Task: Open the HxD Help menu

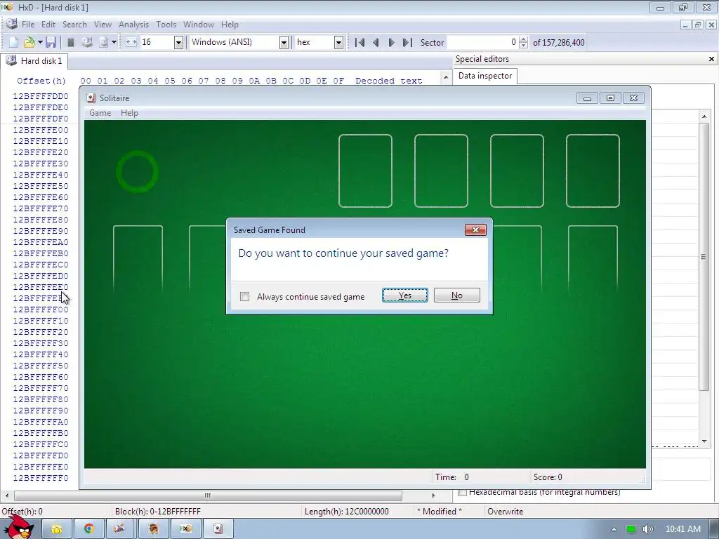Action: pyautogui.click(x=230, y=25)
